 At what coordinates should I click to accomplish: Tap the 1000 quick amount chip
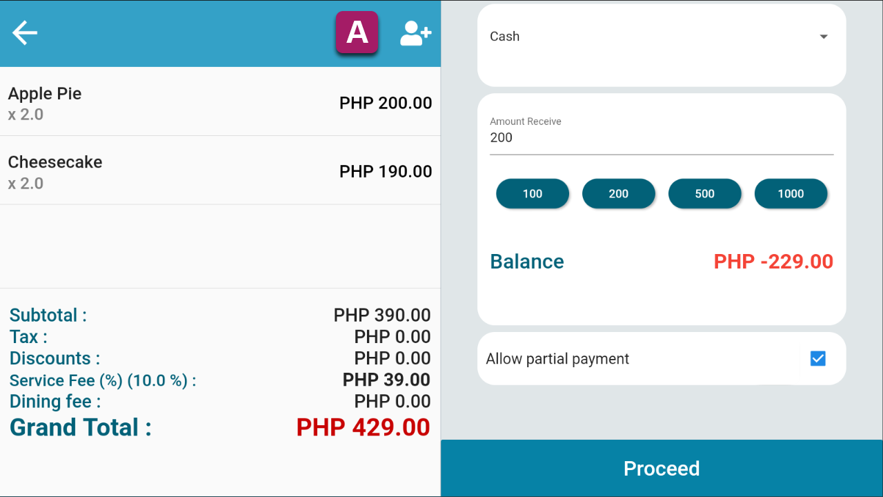tap(791, 194)
